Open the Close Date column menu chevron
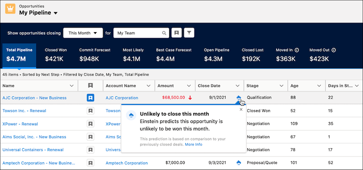363x170 pixels. pyautogui.click(x=237, y=86)
